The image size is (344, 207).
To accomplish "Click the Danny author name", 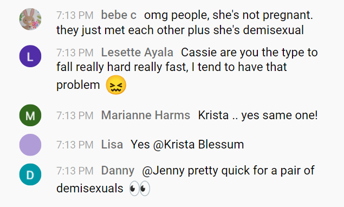I will click(x=118, y=171).
